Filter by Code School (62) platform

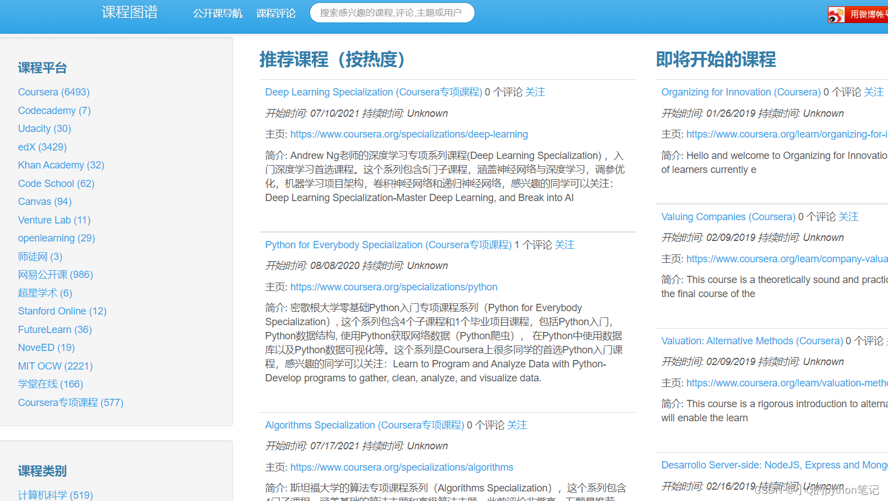56,184
